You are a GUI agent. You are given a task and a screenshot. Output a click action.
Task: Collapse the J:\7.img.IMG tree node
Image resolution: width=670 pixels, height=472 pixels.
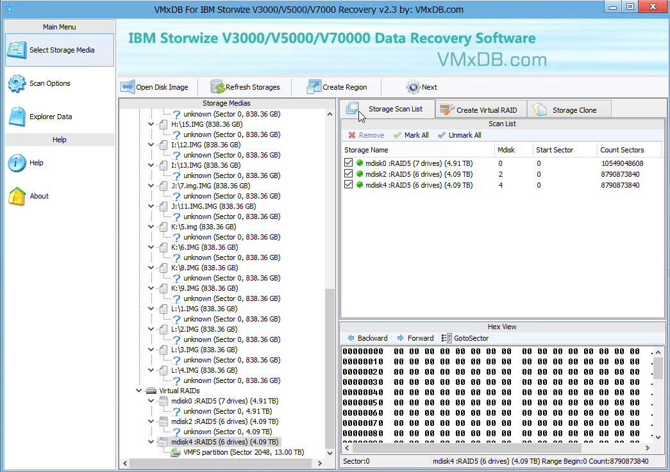pos(151,186)
